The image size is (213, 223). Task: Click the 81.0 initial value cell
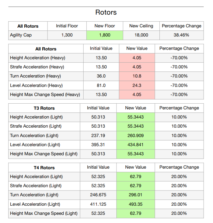point(101,85)
